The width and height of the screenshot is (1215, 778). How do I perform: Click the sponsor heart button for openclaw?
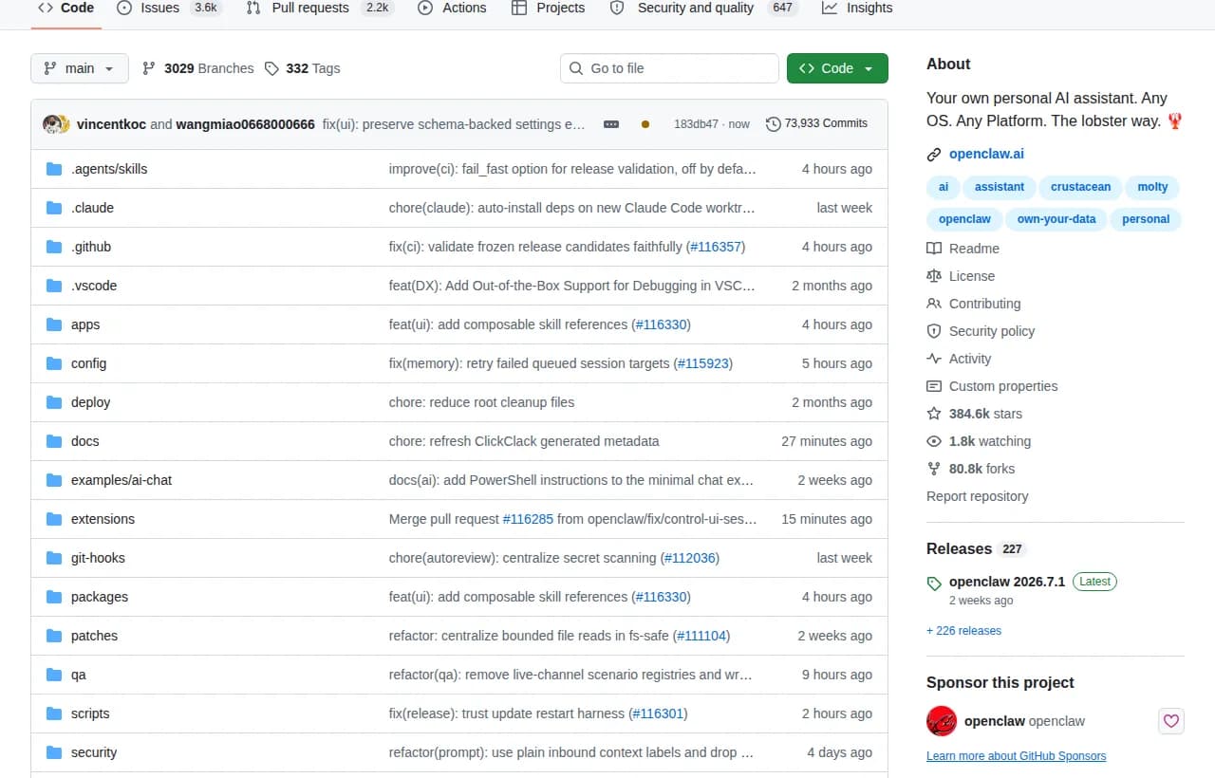tap(1171, 721)
